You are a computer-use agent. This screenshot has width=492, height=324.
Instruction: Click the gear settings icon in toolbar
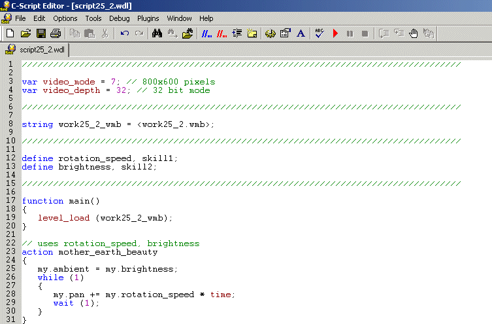(x=270, y=33)
